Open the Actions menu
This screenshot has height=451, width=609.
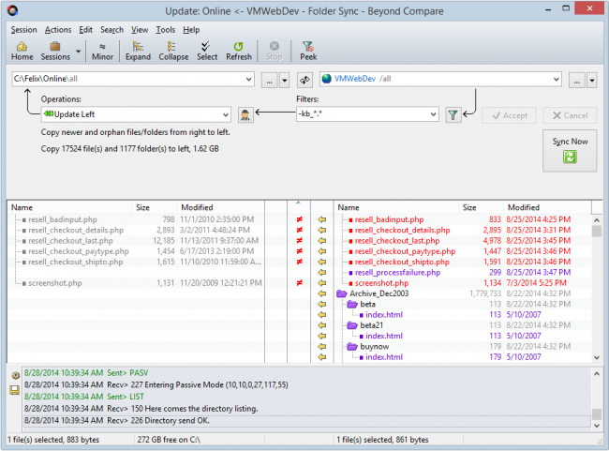point(57,29)
